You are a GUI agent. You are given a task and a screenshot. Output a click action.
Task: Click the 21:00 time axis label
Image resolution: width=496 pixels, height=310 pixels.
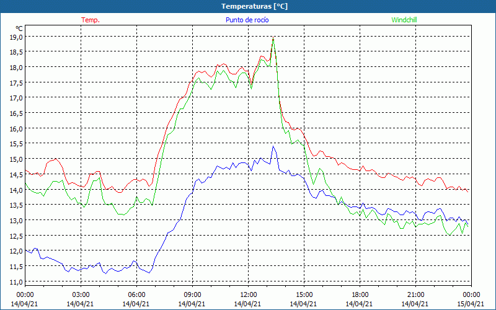tap(415, 295)
